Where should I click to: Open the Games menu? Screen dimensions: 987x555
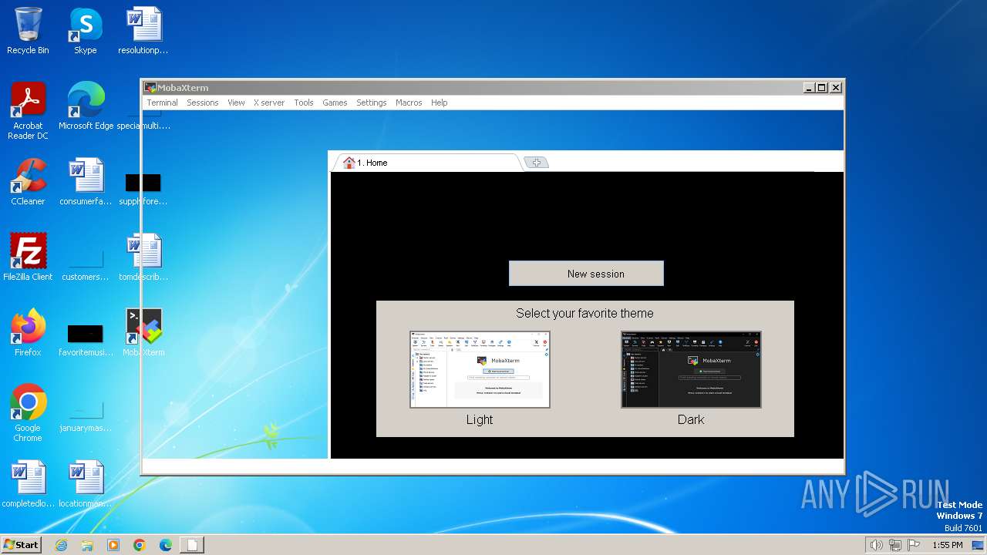click(x=335, y=103)
